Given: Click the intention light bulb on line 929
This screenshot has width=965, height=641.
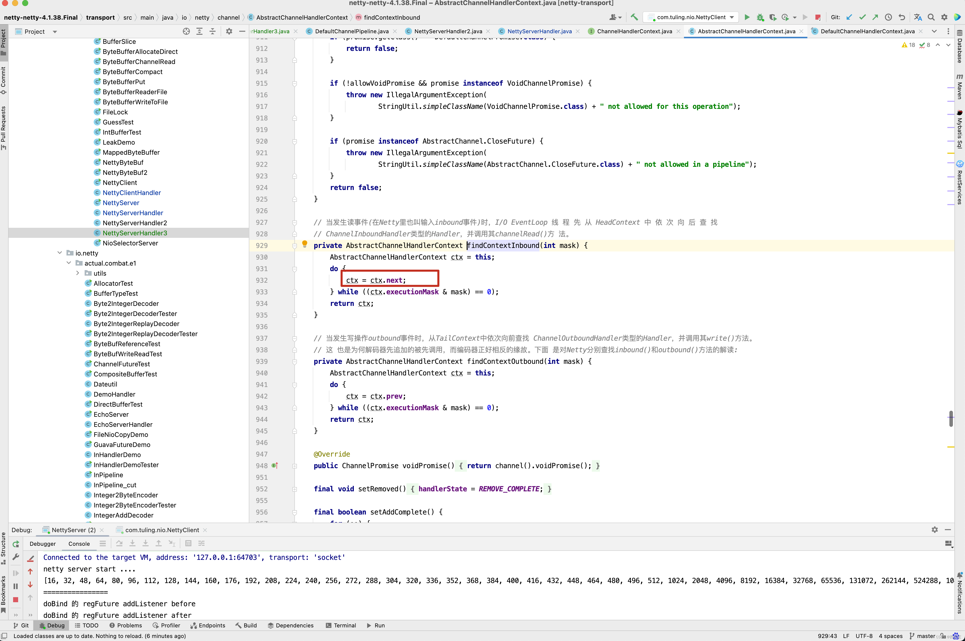Looking at the screenshot, I should coord(304,244).
